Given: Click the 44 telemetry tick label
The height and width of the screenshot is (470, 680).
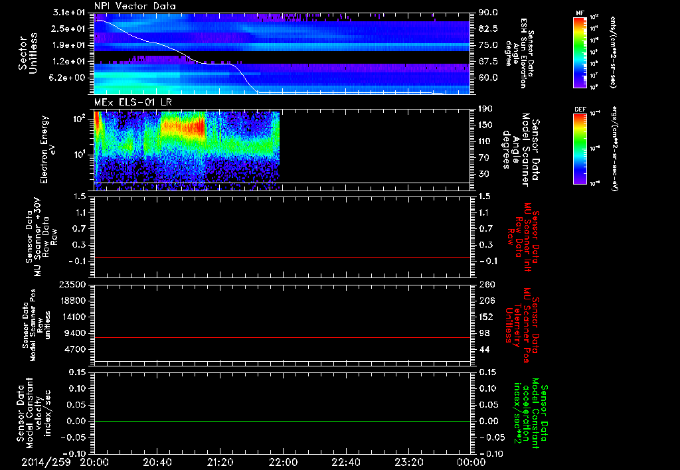Looking at the screenshot, I should click(x=485, y=349).
